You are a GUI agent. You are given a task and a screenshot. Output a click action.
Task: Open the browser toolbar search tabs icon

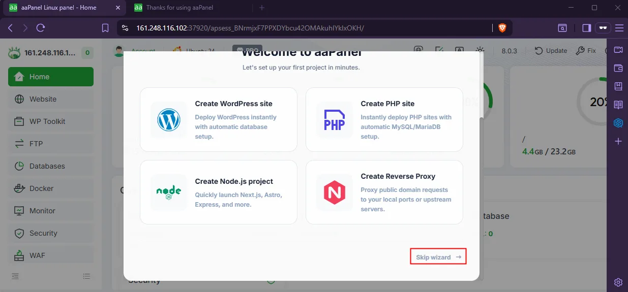click(563, 28)
